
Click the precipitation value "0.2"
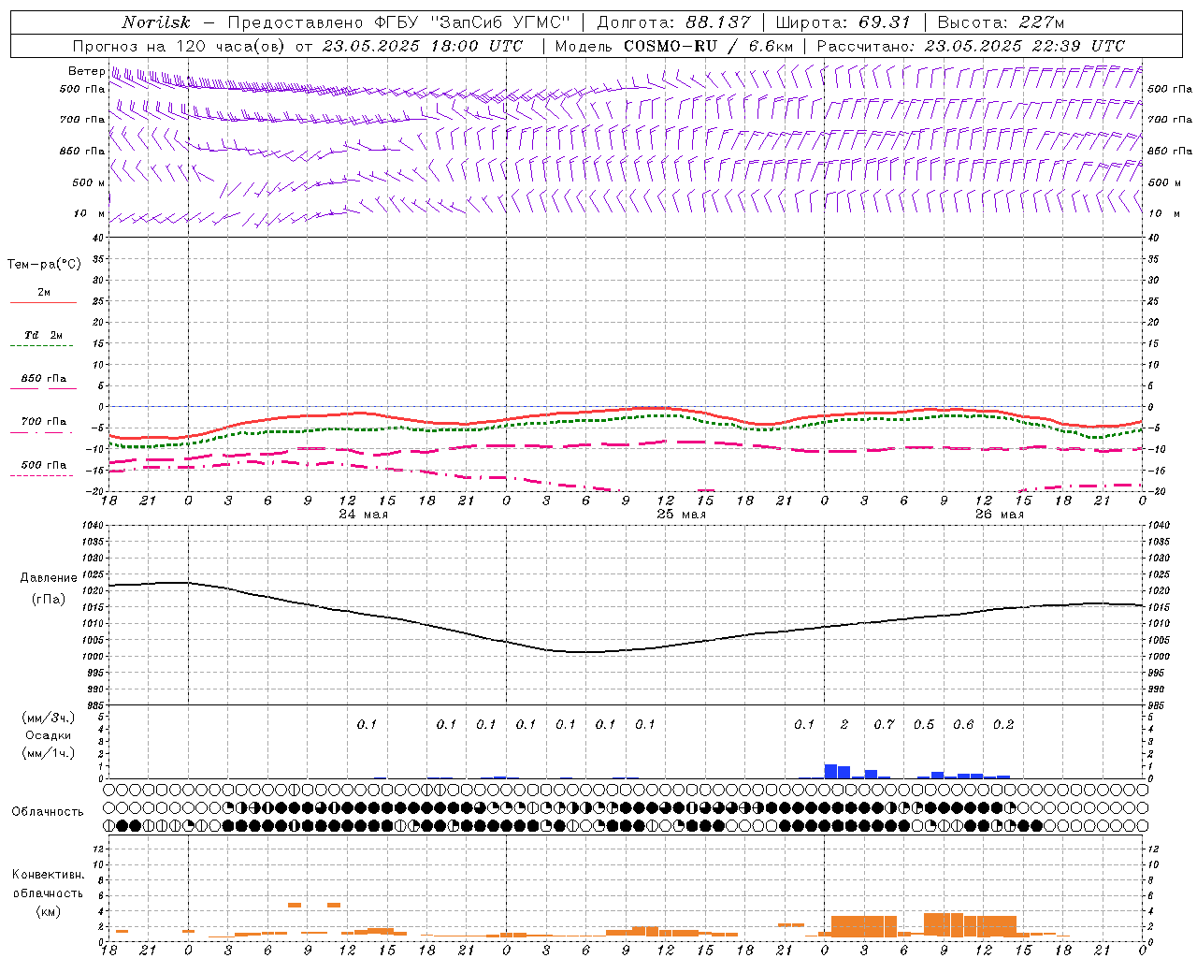(1003, 725)
